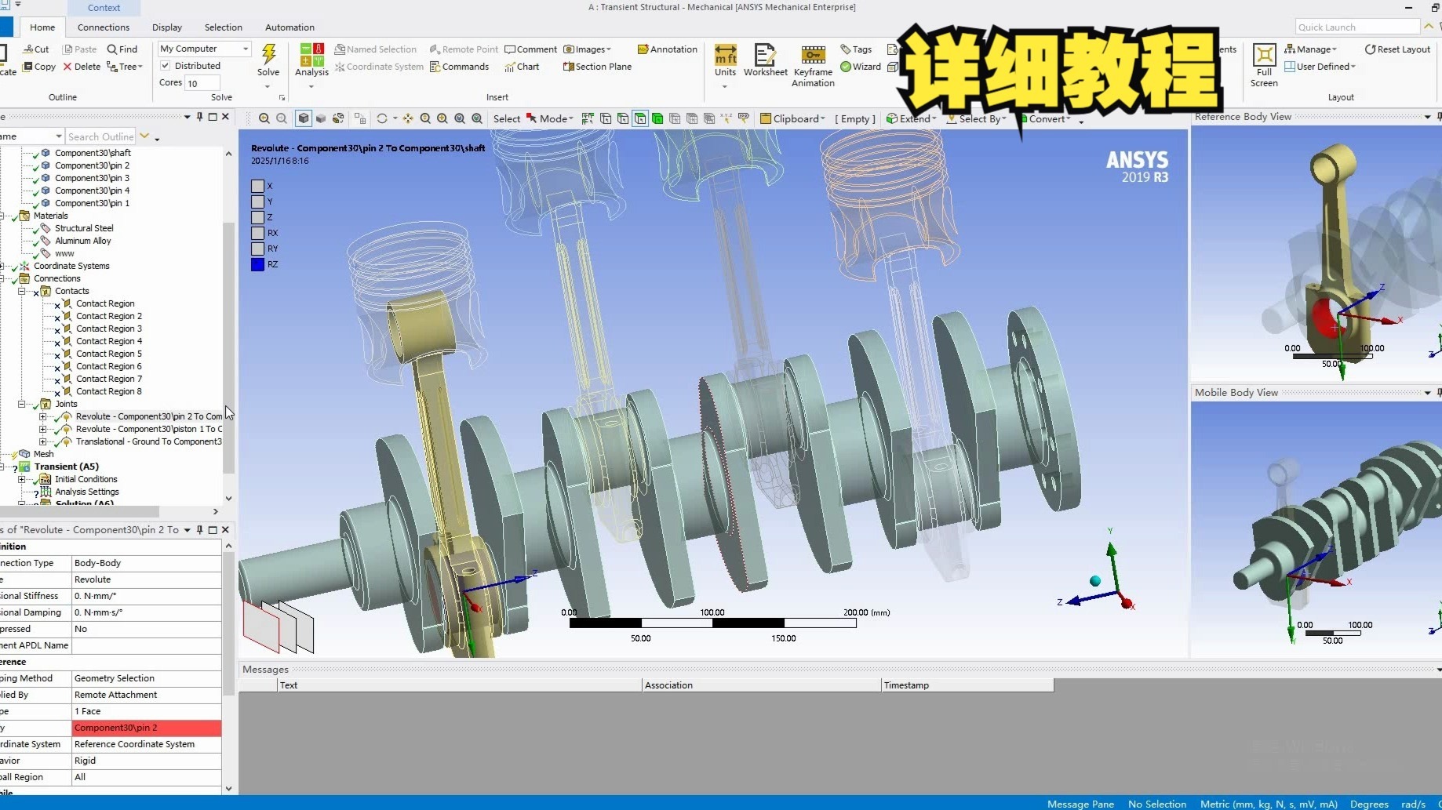Insert a Chart
This screenshot has height=810, width=1442.
pyautogui.click(x=522, y=67)
